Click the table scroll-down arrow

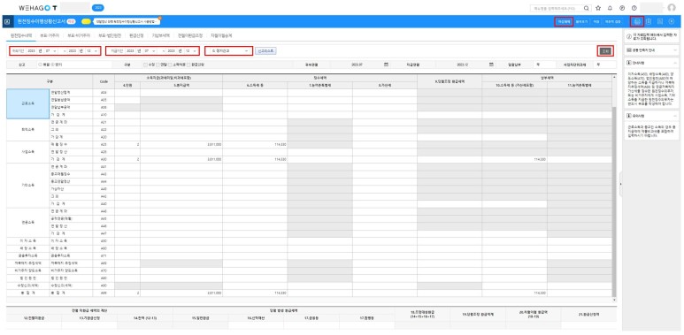(614, 300)
